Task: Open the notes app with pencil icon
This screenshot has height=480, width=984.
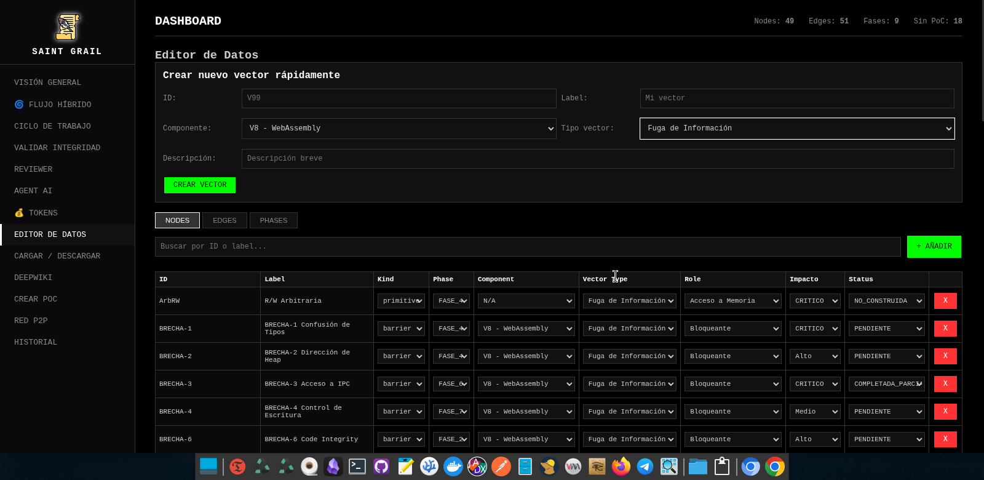Action: [405, 467]
